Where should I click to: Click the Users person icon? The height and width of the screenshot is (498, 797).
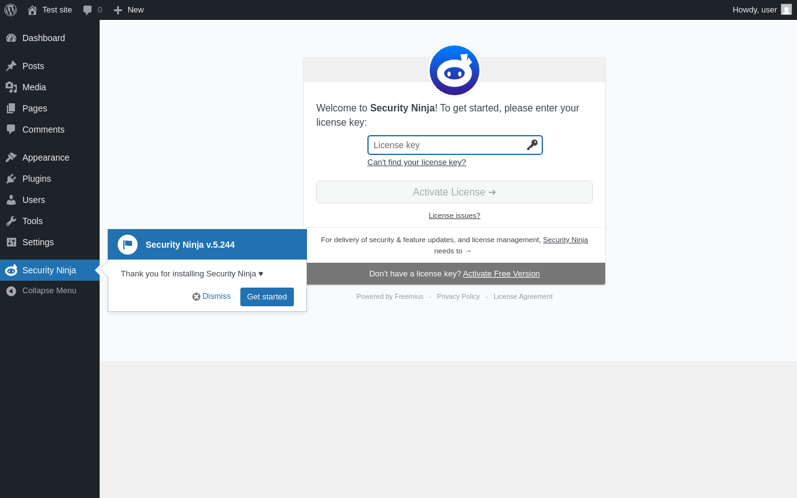point(11,200)
